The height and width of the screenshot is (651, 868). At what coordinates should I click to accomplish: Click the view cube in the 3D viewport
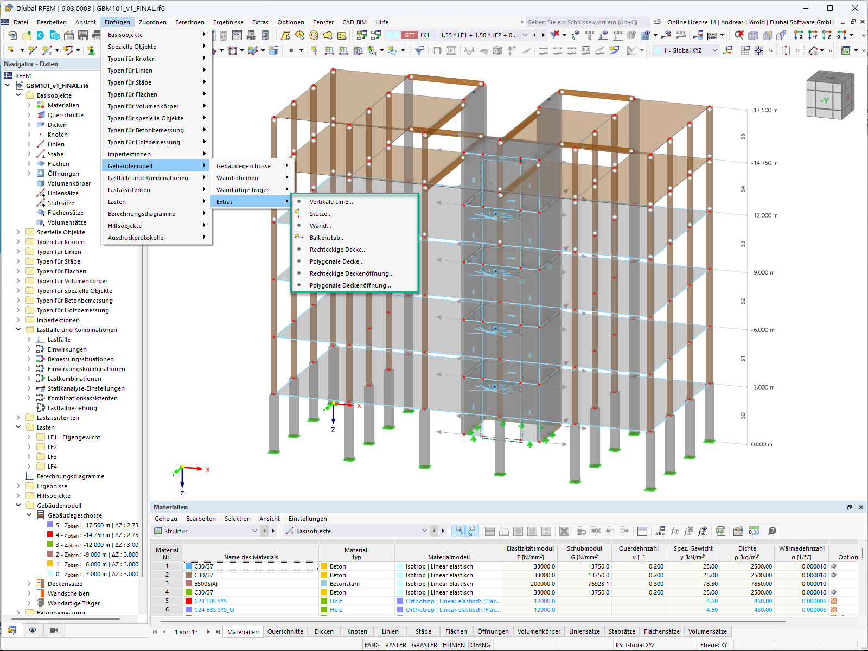(x=829, y=95)
